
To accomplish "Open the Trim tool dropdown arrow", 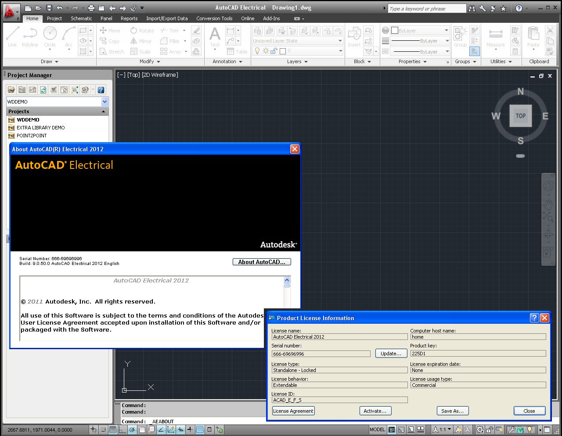I will click(184, 31).
